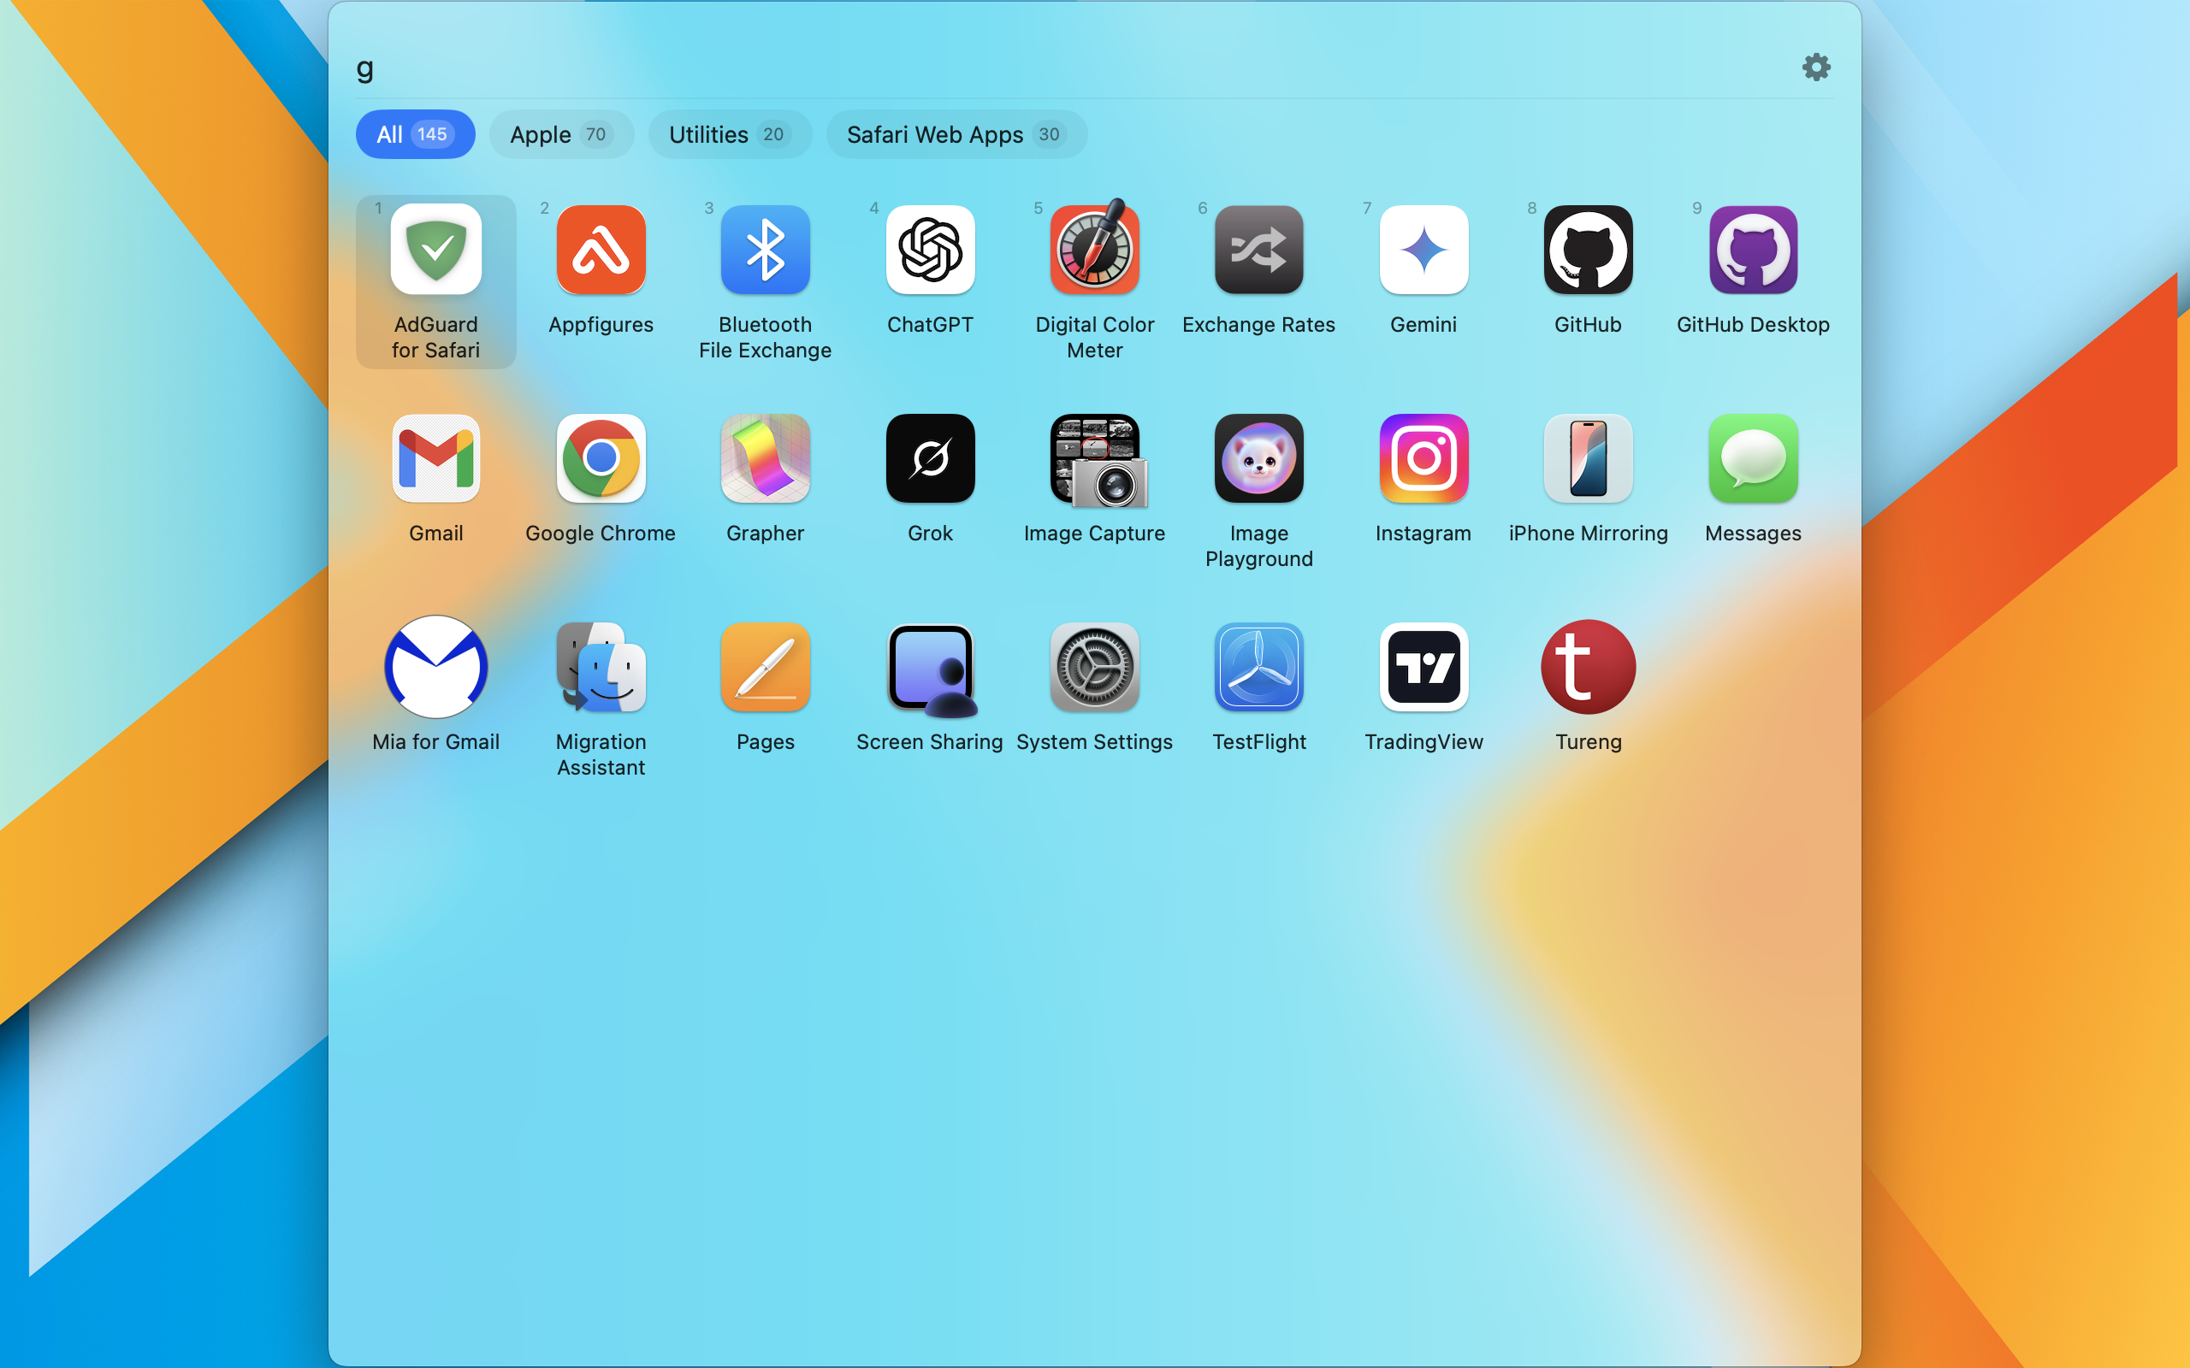Open the Tureng dictionary app

[x=1587, y=667]
